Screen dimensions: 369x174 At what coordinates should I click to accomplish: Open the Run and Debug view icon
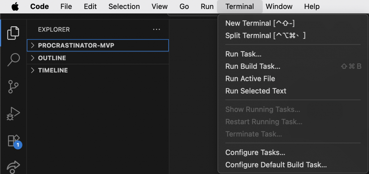coord(13,114)
